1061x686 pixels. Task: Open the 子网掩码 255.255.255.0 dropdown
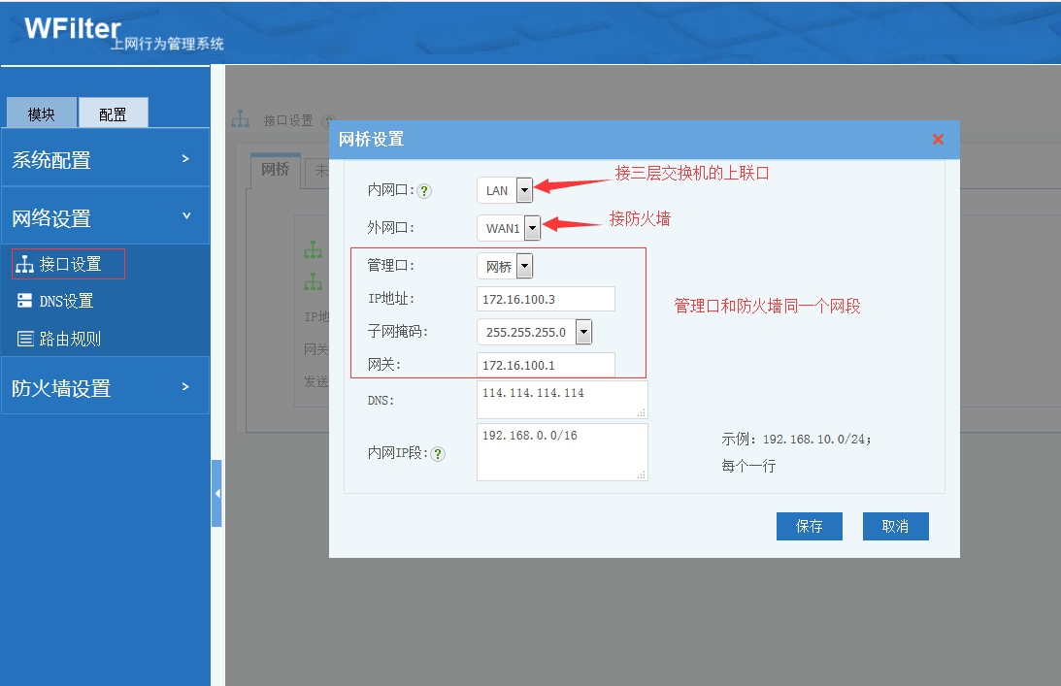coord(583,332)
